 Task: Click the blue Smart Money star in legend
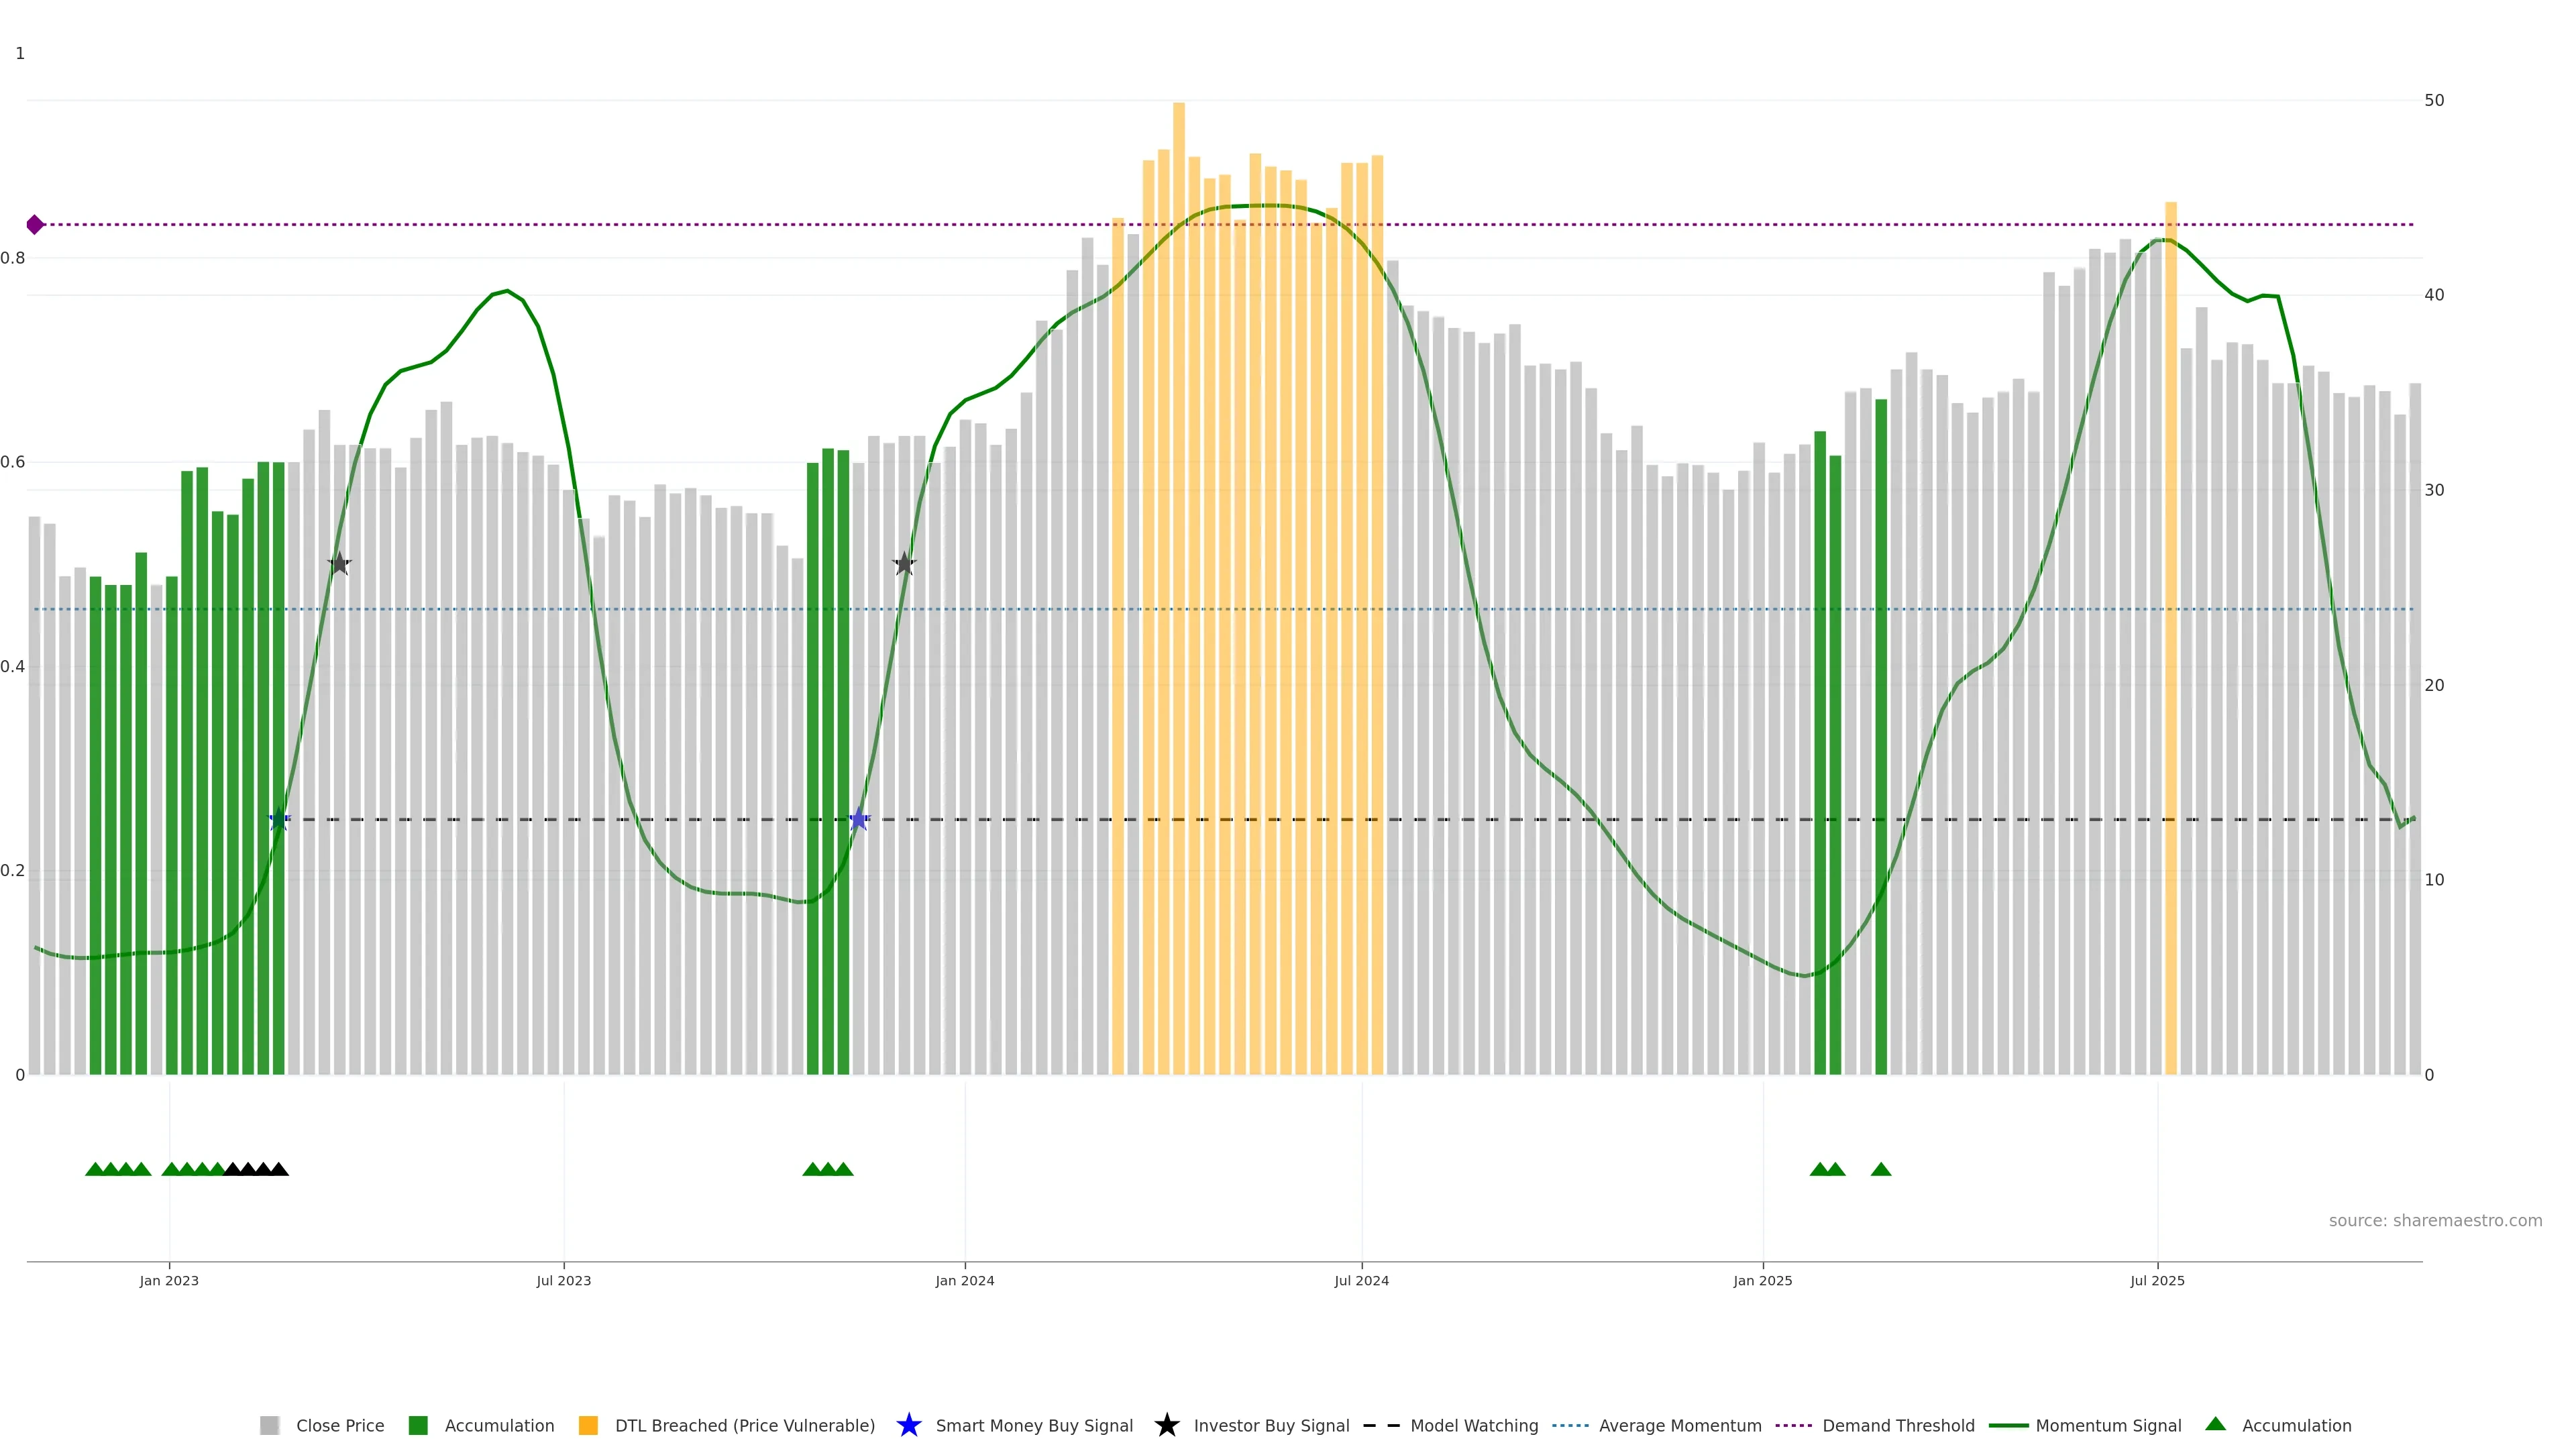pyautogui.click(x=908, y=1425)
